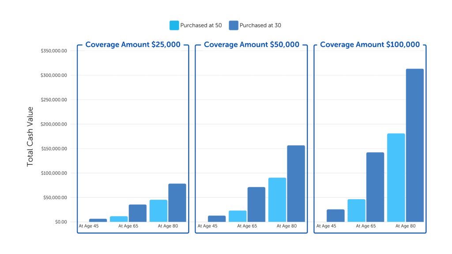Click the "Coverage Amount $50,000" panel heading
452x254 pixels.
pos(251,45)
